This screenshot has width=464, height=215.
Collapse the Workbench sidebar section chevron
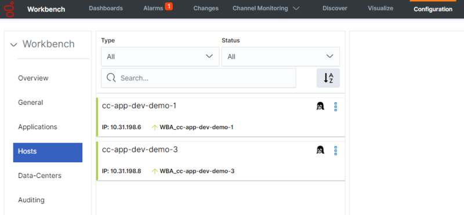coord(13,45)
